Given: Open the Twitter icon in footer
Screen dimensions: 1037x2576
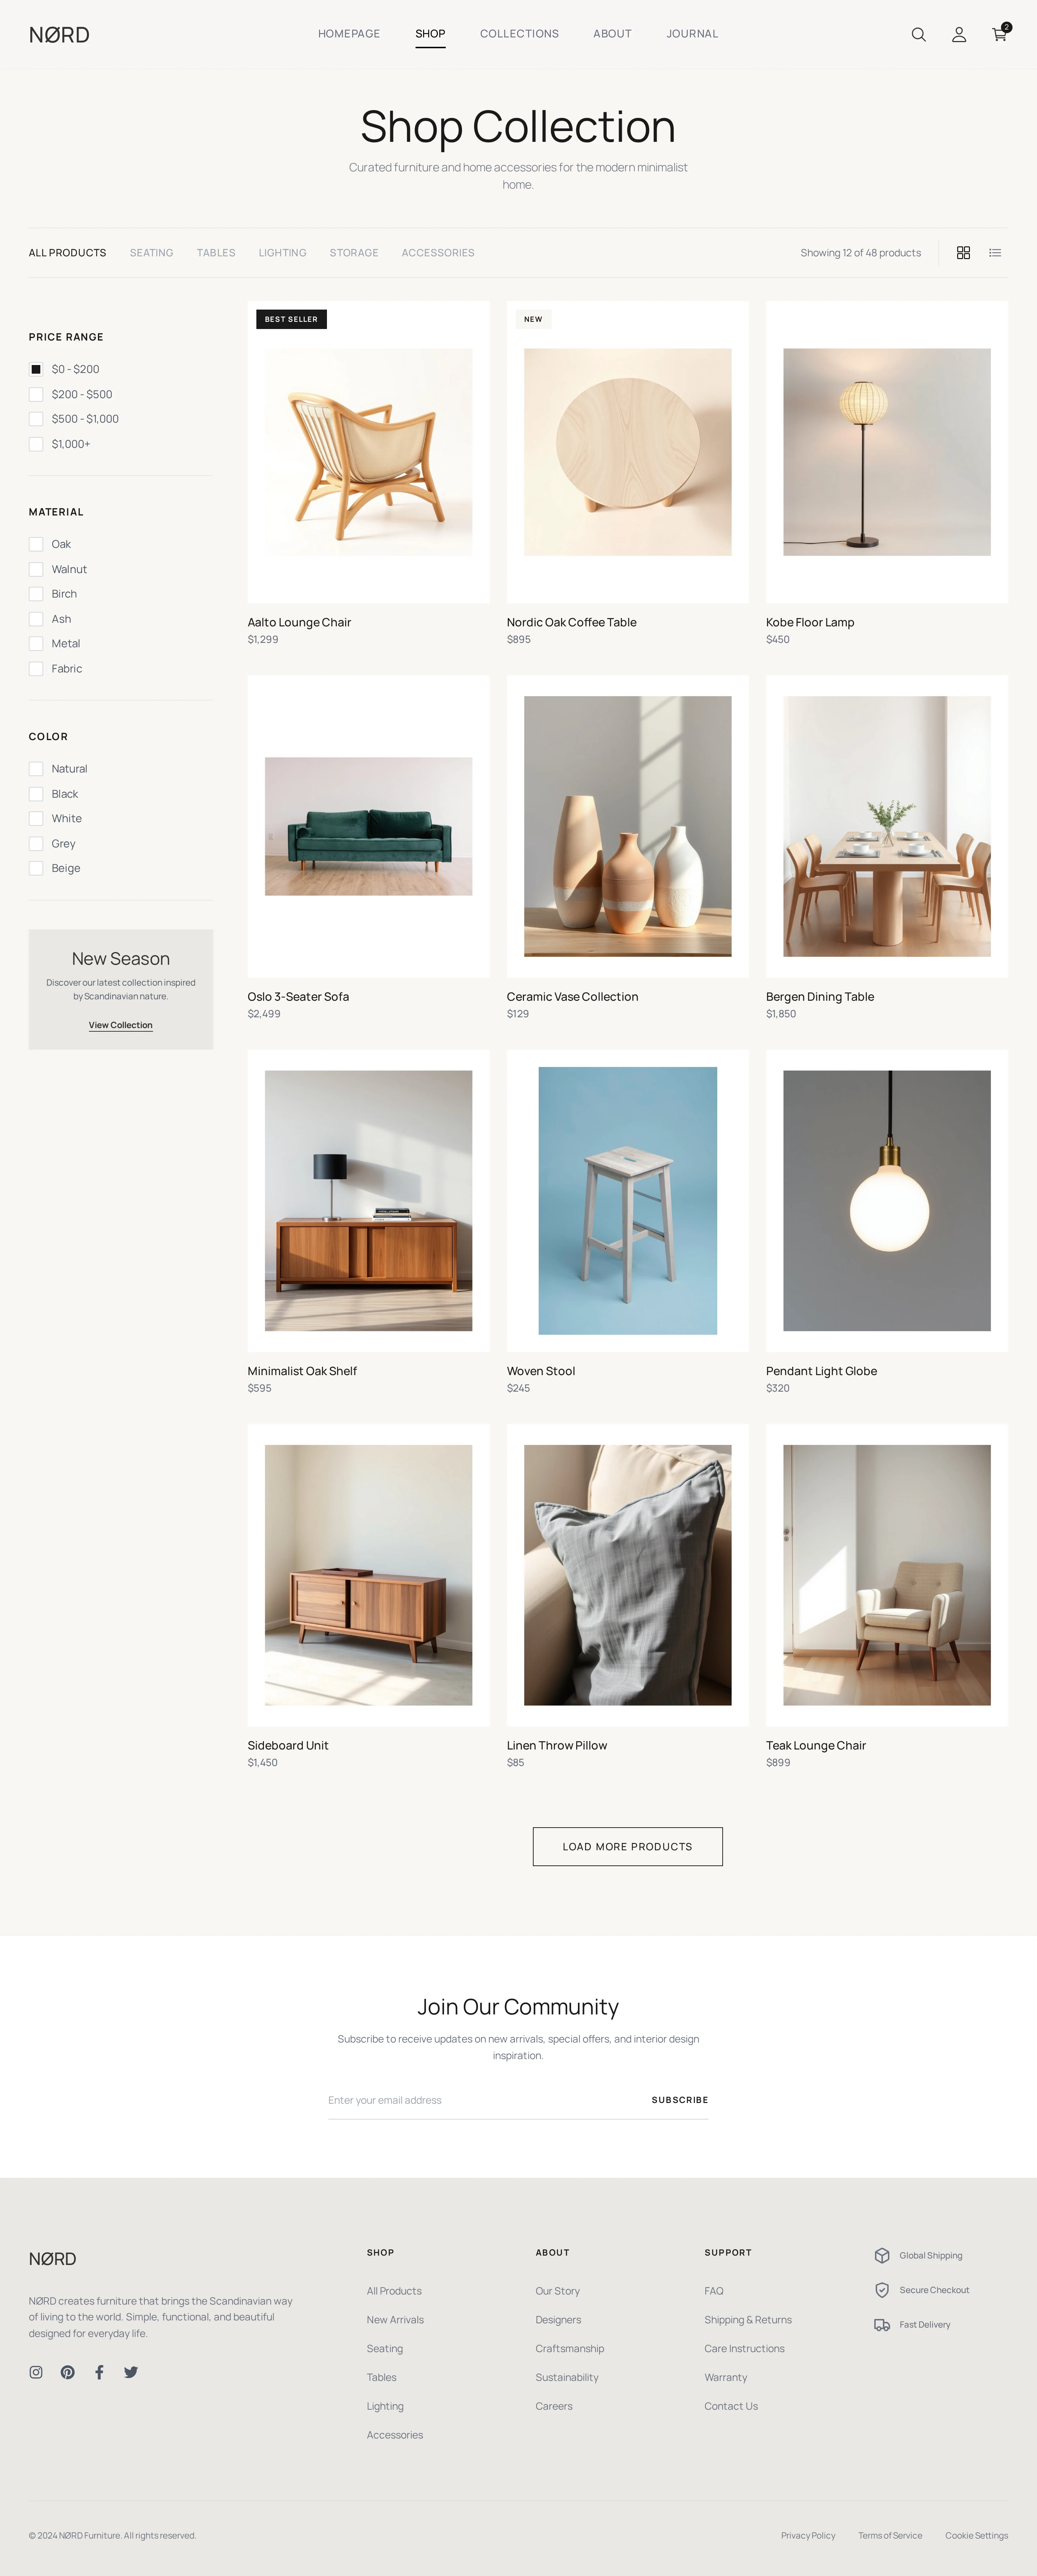Looking at the screenshot, I should [131, 2372].
